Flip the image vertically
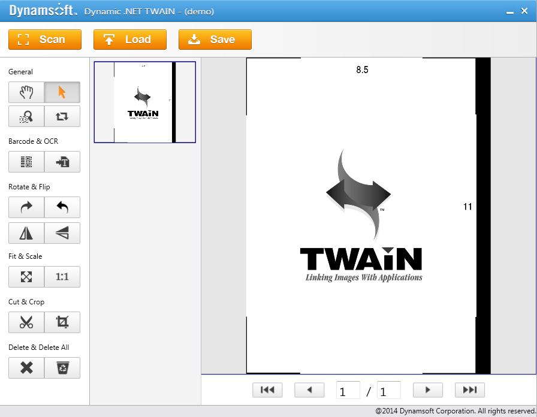 pyautogui.click(x=62, y=233)
